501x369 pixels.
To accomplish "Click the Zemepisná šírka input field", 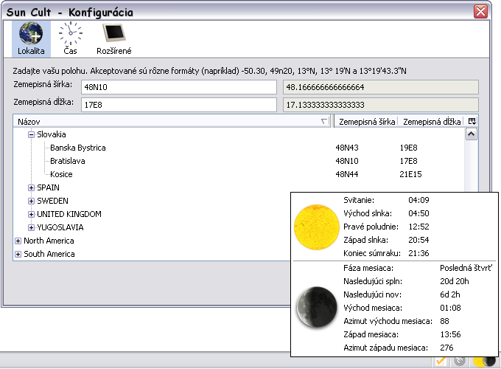I will (x=179, y=87).
